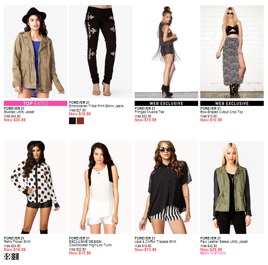Click the Fringed Muscle Tee product name
The width and height of the screenshot is (268, 265).
point(149,112)
